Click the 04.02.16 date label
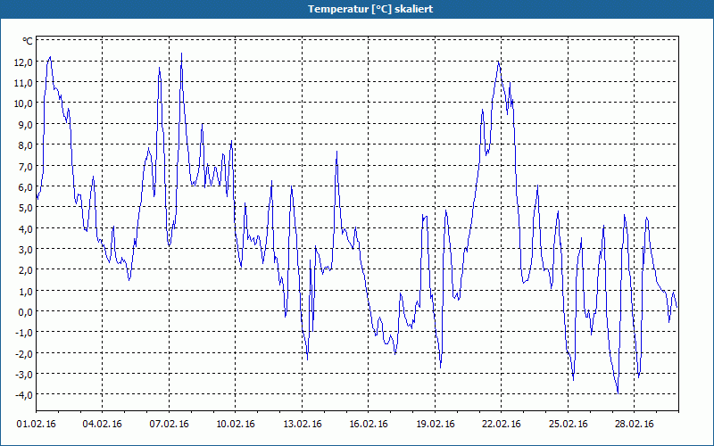 click(x=102, y=425)
